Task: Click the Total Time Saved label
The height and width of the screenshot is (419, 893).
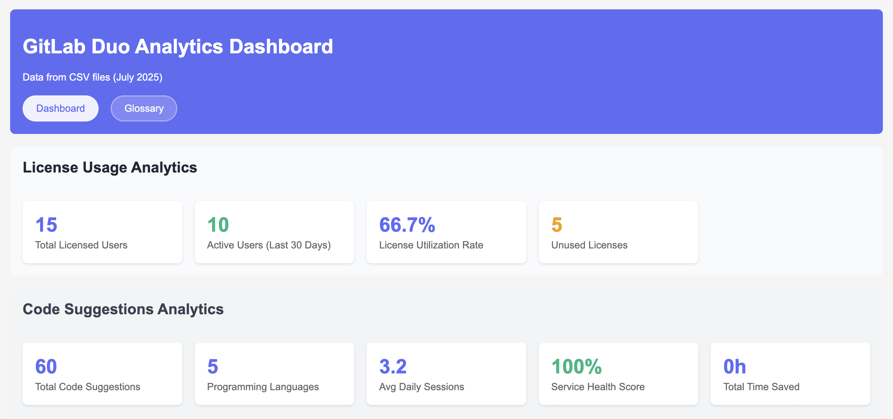Action: pos(761,387)
